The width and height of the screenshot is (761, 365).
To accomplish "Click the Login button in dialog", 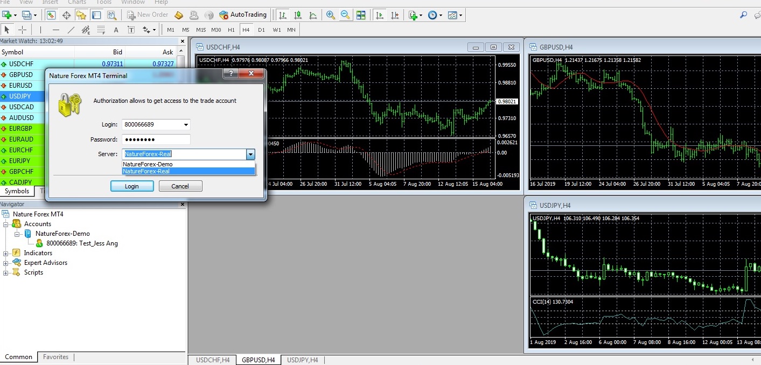I will click(132, 186).
